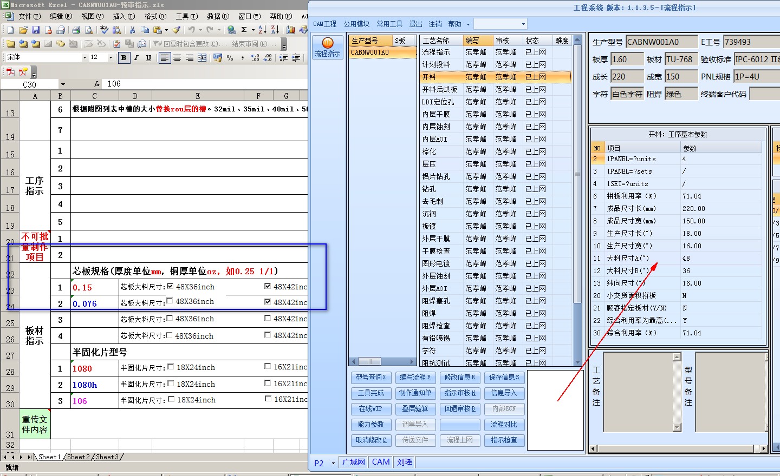Merge and center cells
The width and height of the screenshot is (780, 476).
pyautogui.click(x=202, y=57)
